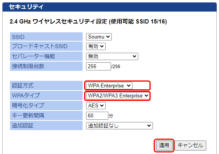
Task: Open the セパレーター機能 dropdown set to 無効
Action: [112, 56]
